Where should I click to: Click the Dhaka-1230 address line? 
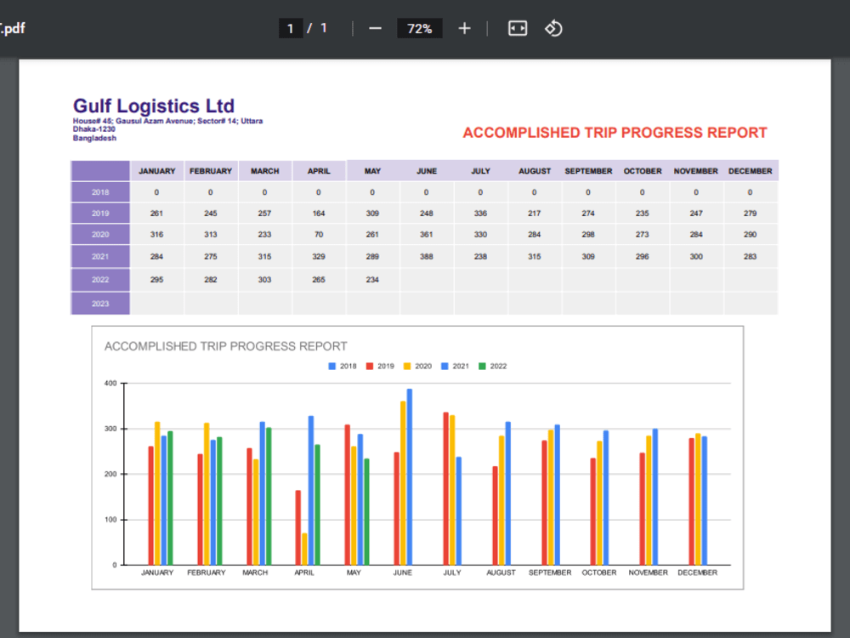94,129
